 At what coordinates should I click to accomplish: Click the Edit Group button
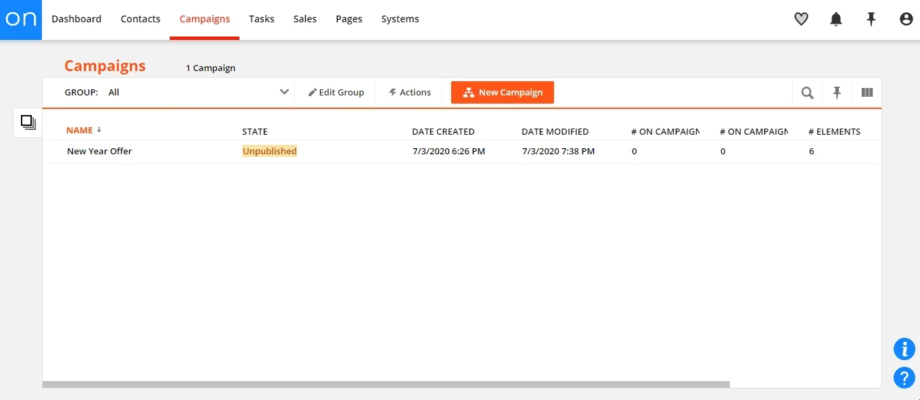pos(336,93)
